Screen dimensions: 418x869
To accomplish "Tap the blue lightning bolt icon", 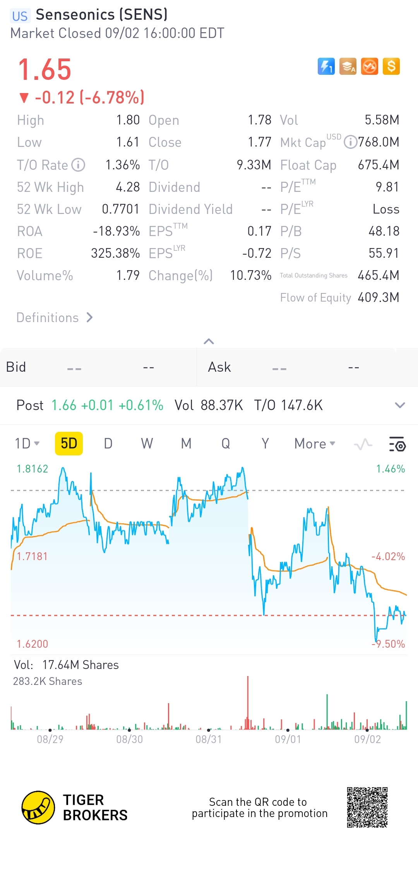I will [x=326, y=66].
